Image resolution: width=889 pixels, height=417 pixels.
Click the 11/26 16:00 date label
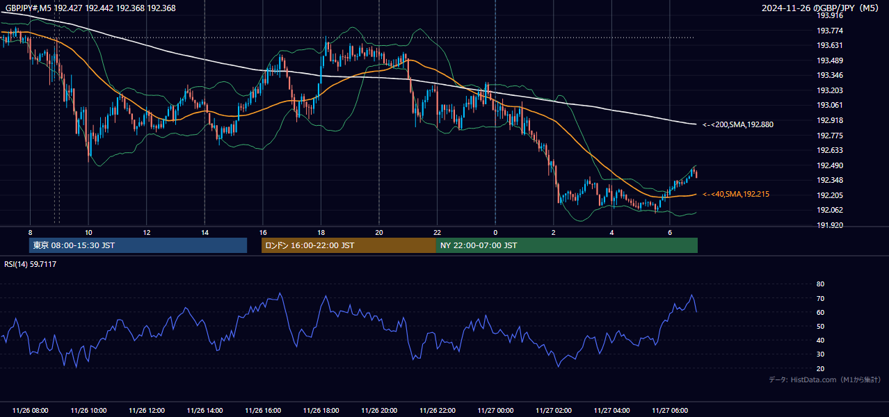click(x=263, y=411)
